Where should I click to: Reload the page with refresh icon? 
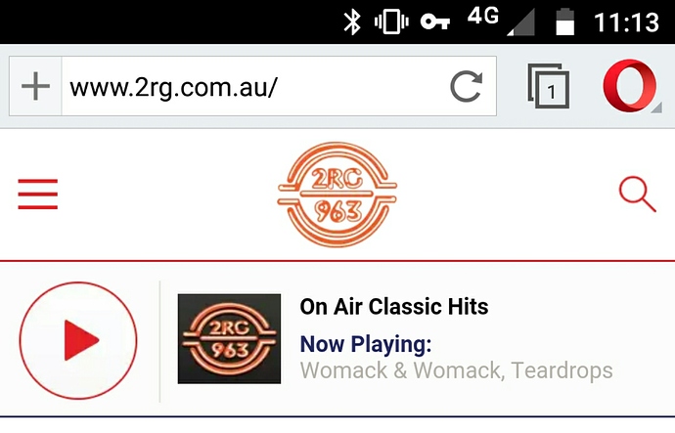[467, 86]
